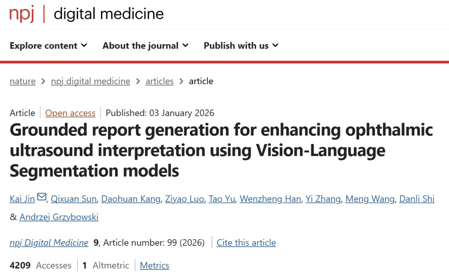The height and width of the screenshot is (274, 449).
Task: Click the Open access link
Action: 70,113
